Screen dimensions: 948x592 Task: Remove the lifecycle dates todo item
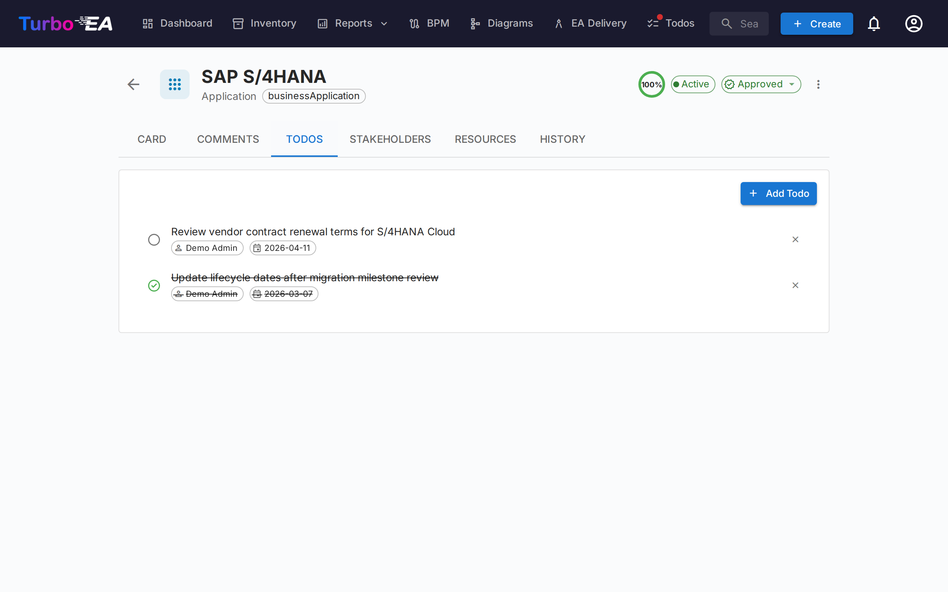(x=795, y=285)
